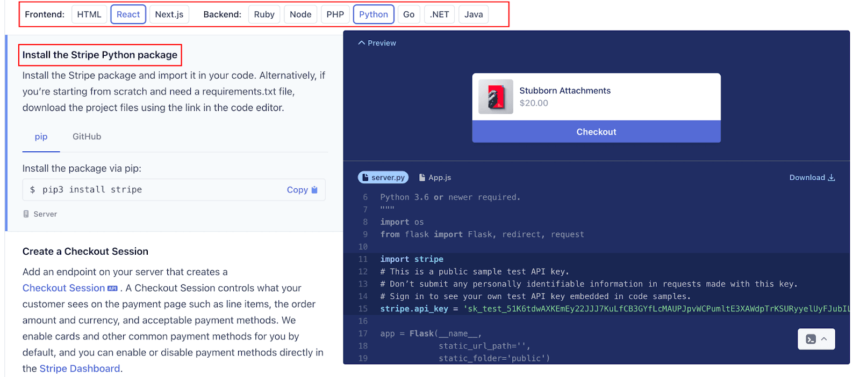Open the Stripe Dashboard link
This screenshot has height=377, width=860.
pos(80,368)
